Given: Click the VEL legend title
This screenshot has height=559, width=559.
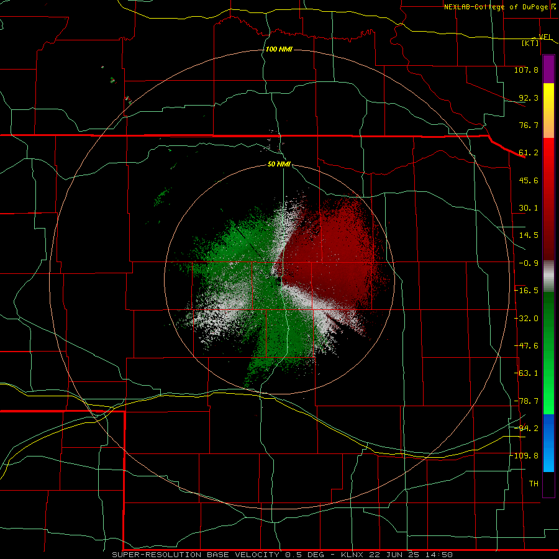Looking at the screenshot, I should point(545,37).
